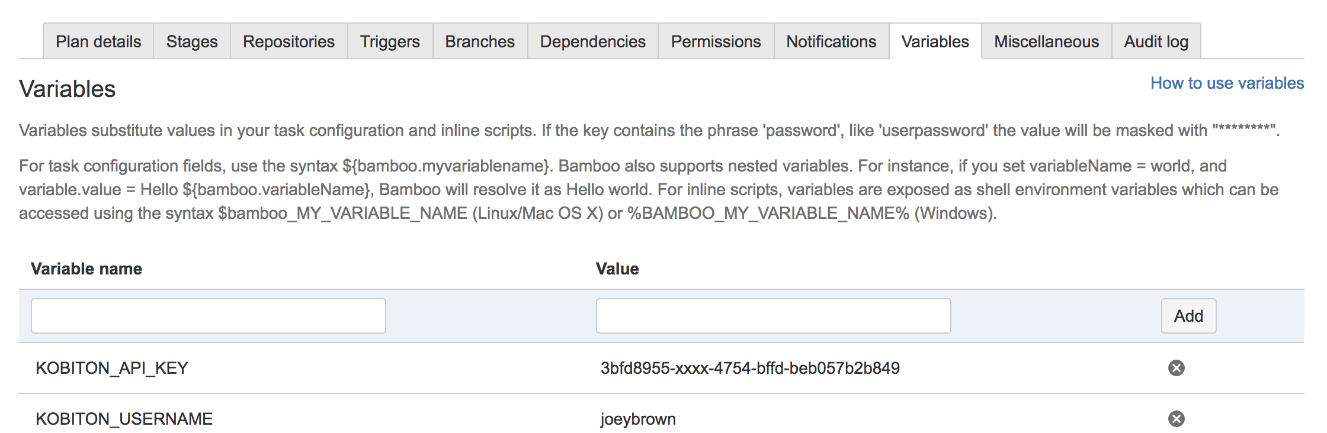Viewport: 1327px width, 433px height.
Task: Focus the new Variable name field
Action: point(209,316)
